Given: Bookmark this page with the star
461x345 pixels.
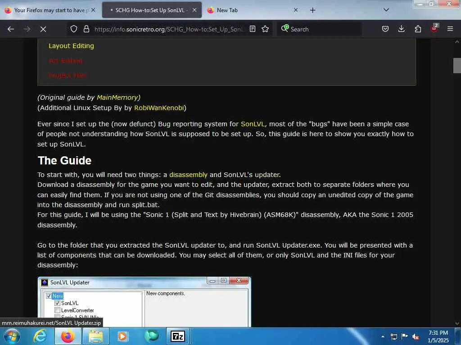Looking at the screenshot, I should pyautogui.click(x=265, y=29).
